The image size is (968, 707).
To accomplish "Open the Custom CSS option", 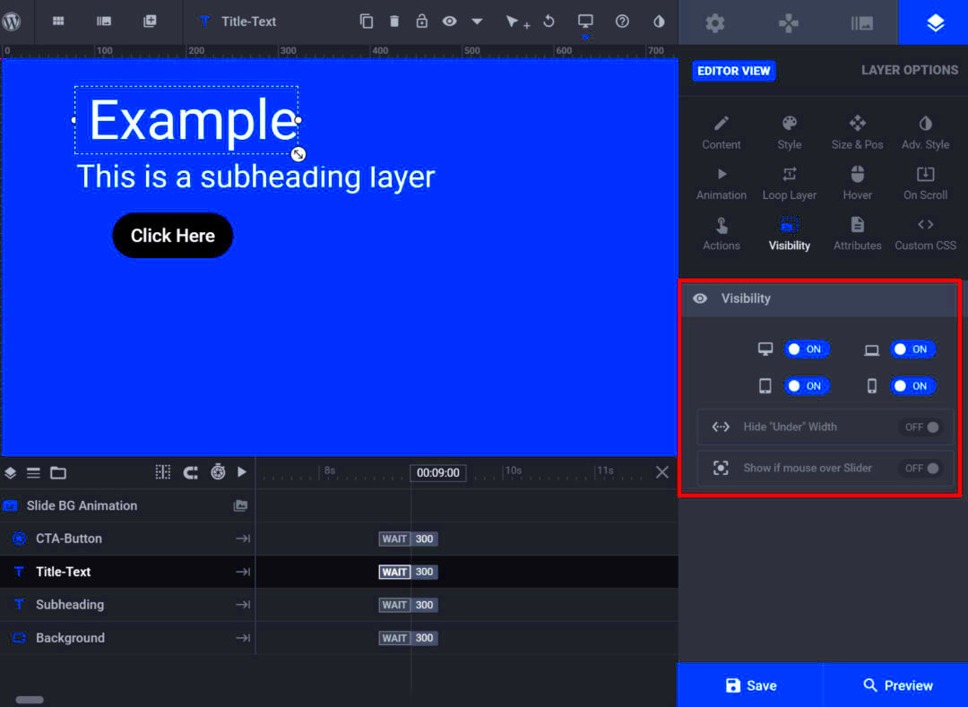I will coord(925,234).
